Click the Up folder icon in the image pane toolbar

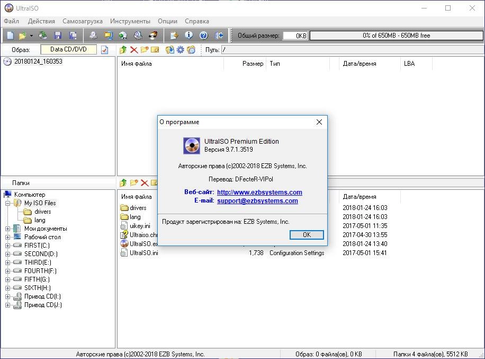[x=123, y=49]
